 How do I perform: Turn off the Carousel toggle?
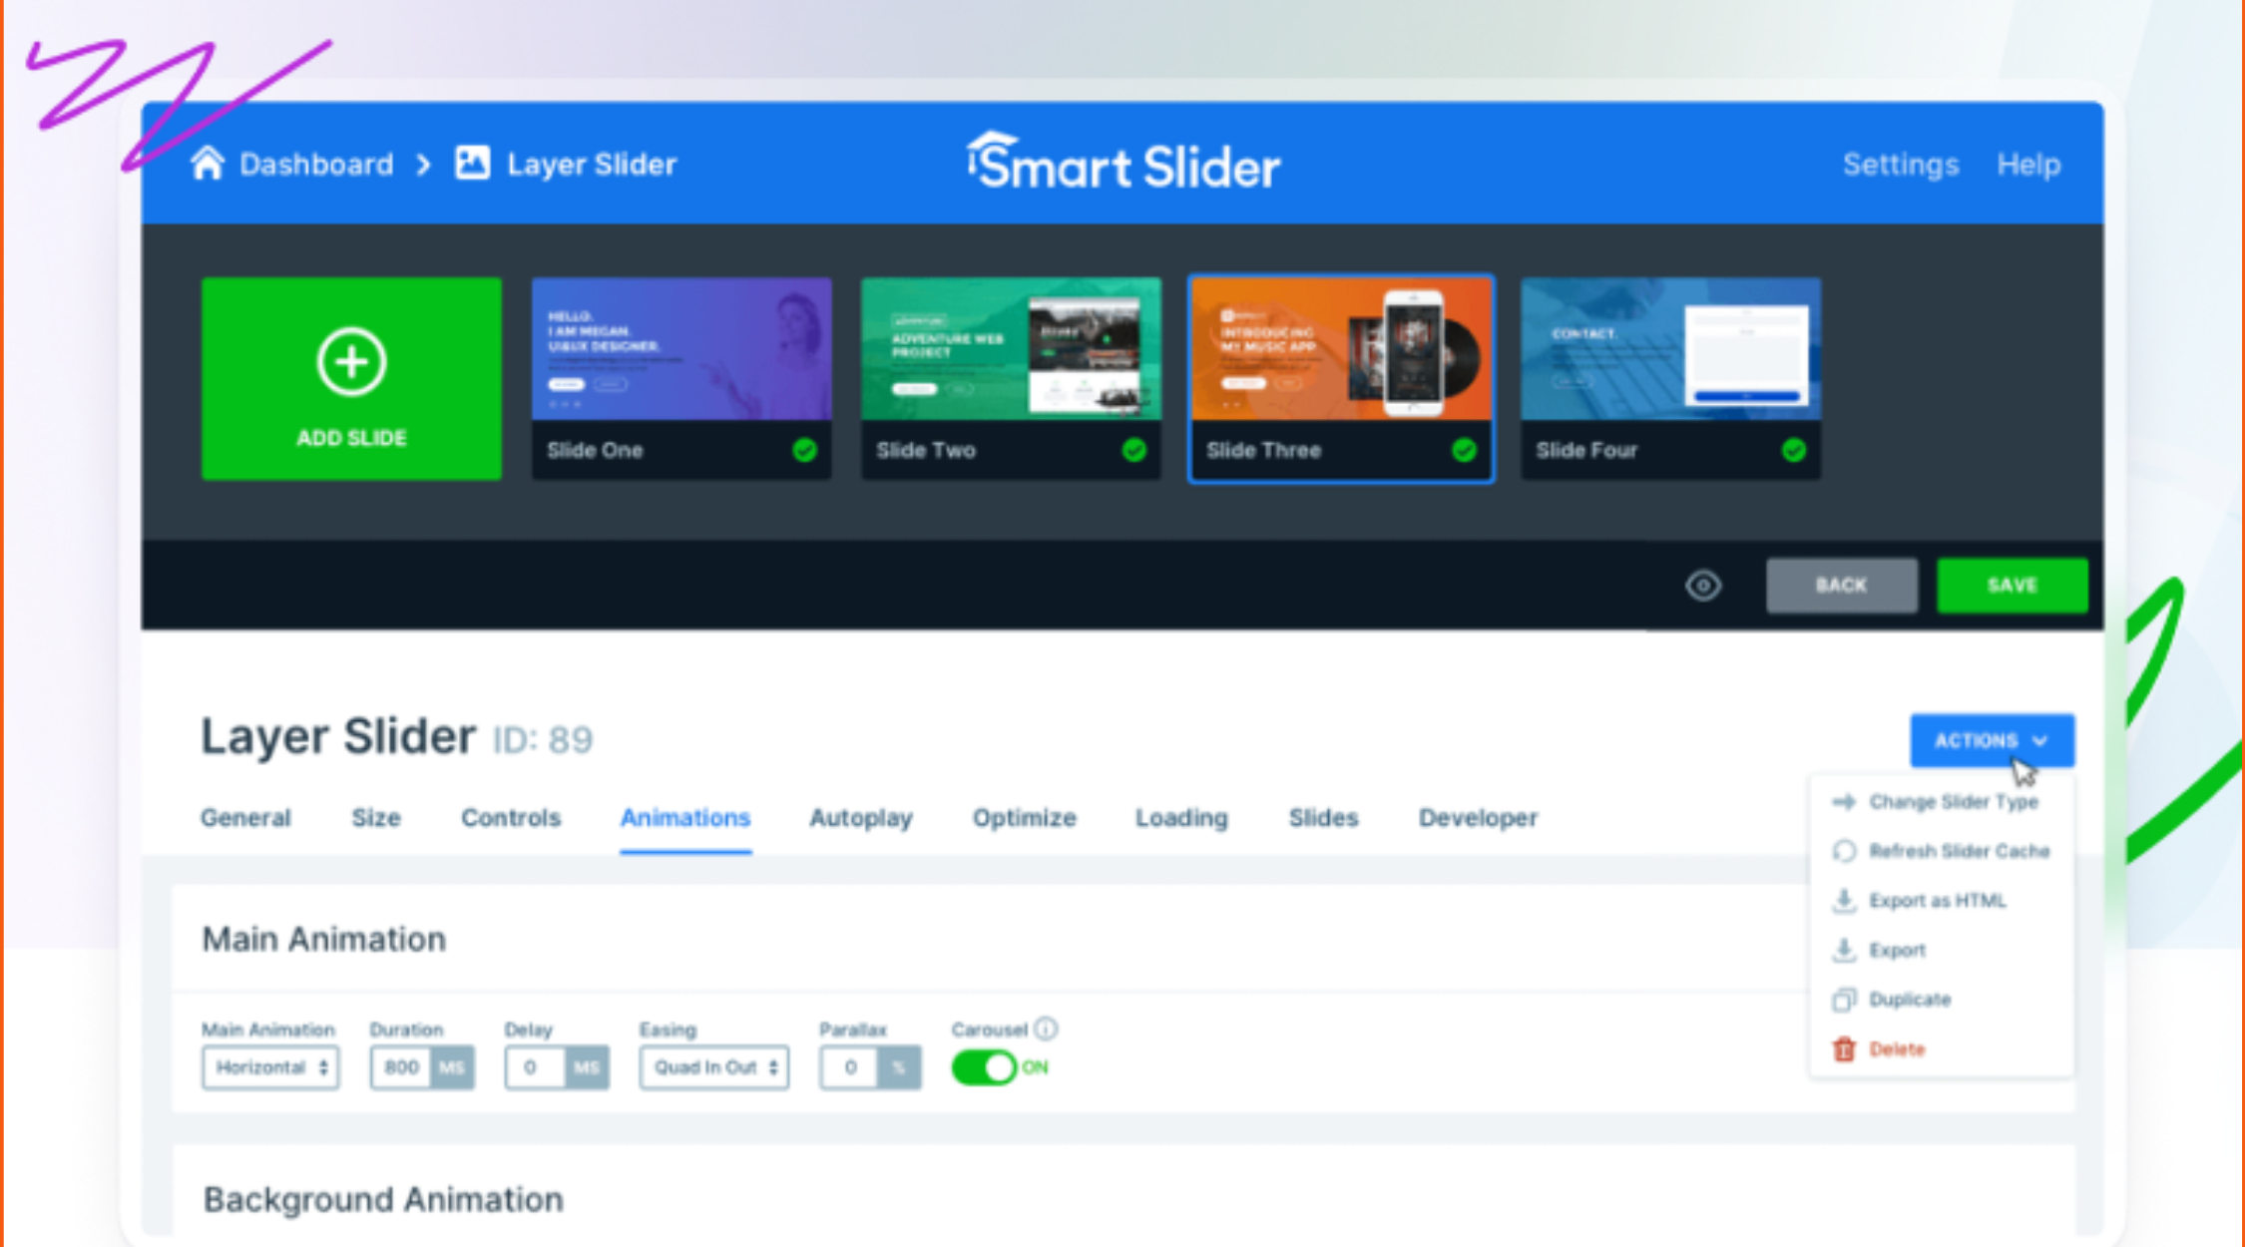(x=984, y=1067)
